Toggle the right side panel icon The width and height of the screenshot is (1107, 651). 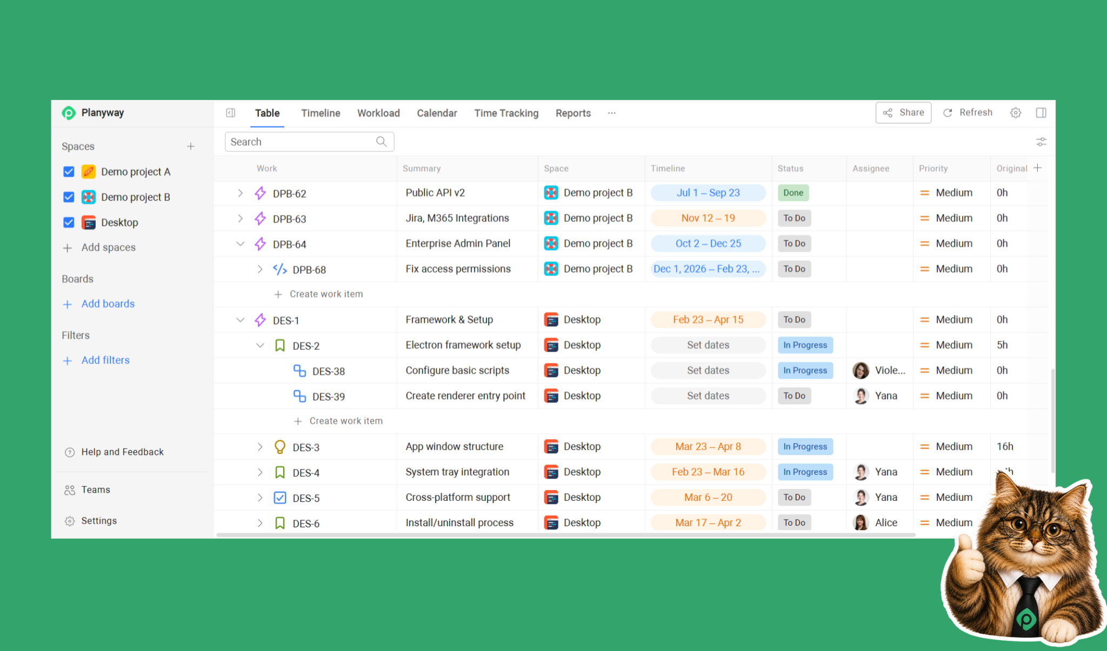tap(1041, 112)
